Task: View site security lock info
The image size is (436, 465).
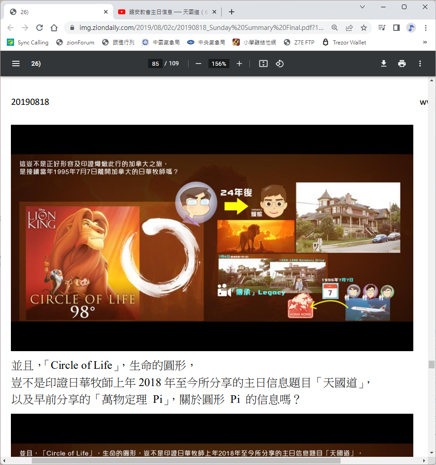Action: tap(72, 28)
